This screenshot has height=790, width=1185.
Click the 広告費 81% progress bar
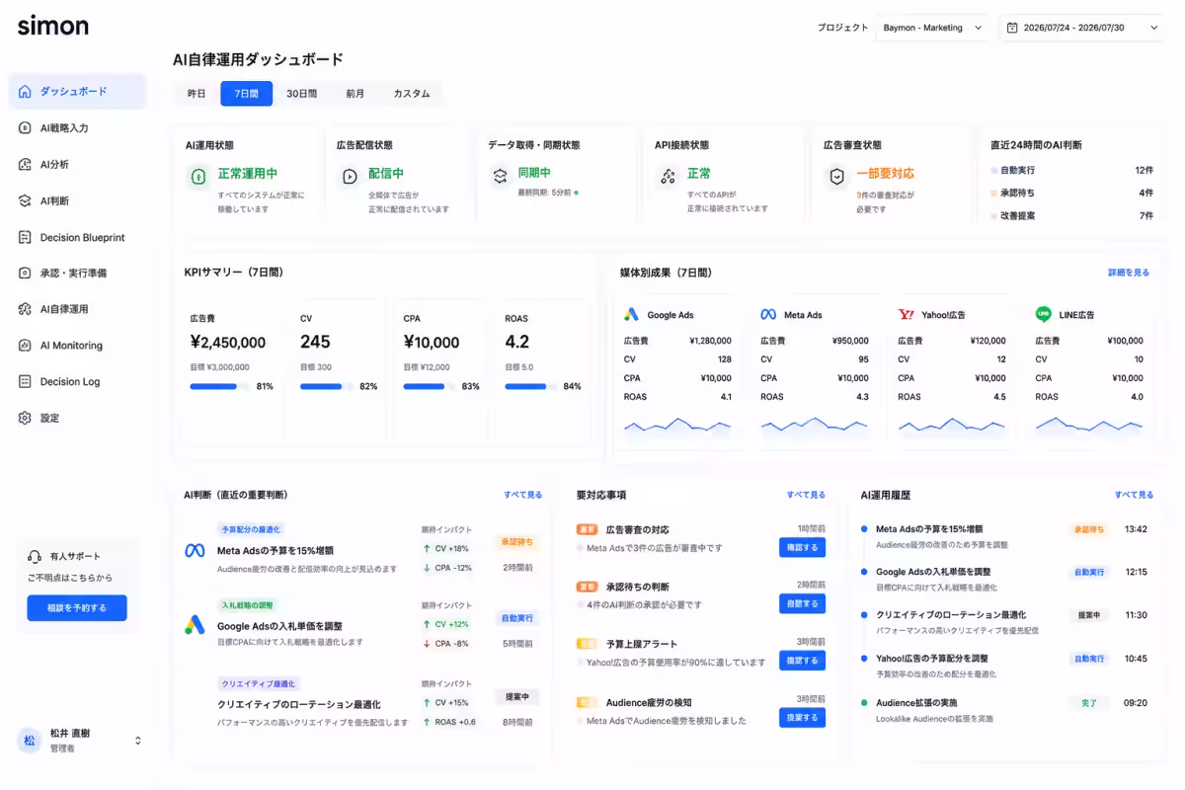coord(220,387)
